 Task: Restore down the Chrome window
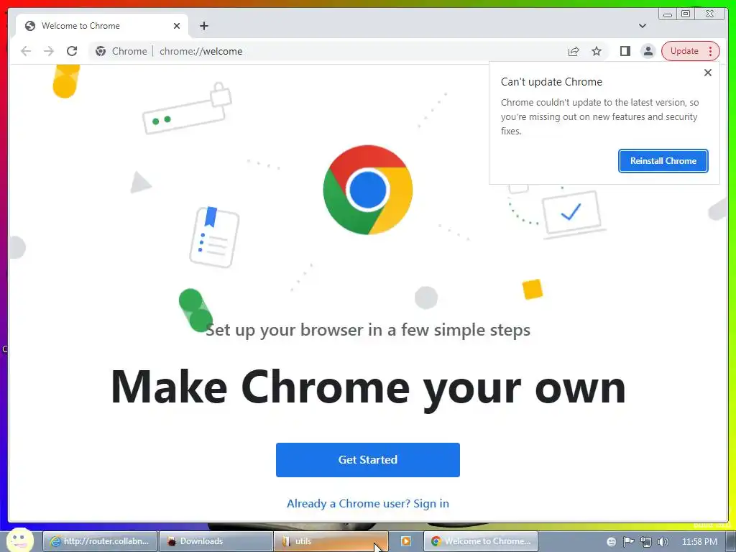(x=686, y=14)
